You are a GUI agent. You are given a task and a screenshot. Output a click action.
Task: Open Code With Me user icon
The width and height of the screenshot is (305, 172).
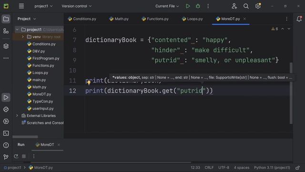coord(234,6)
